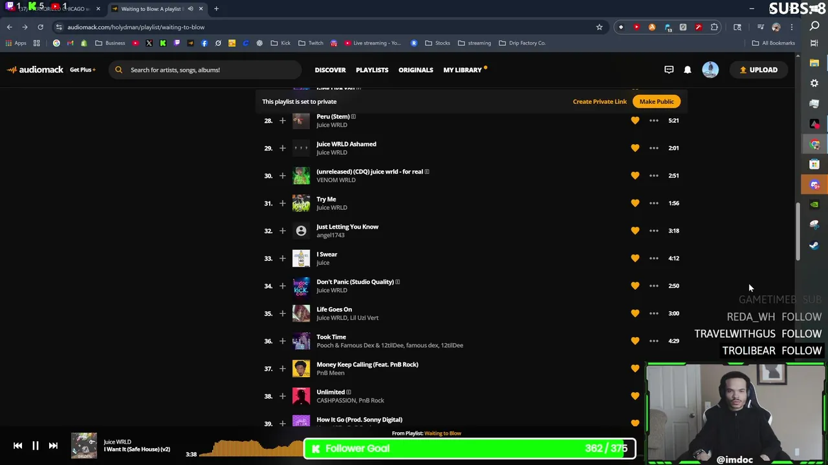Image resolution: width=828 pixels, height=465 pixels.
Task: Add Took Time with plus icon
Action: [282, 341]
